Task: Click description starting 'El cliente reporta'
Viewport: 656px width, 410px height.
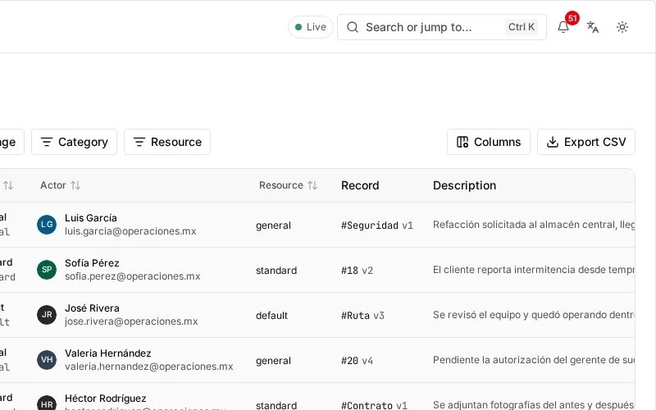Action: click(x=534, y=271)
